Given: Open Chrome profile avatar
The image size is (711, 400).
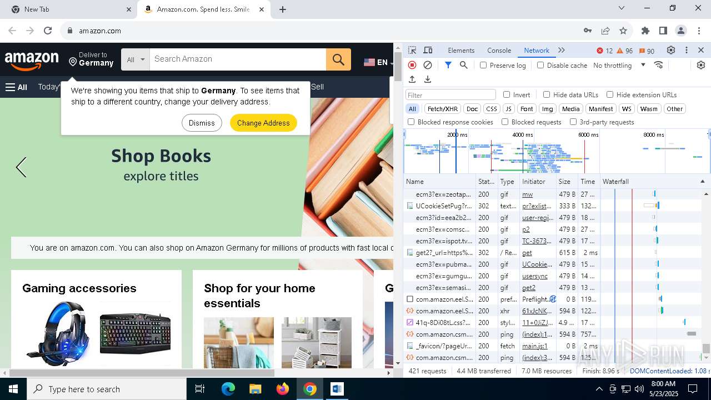Looking at the screenshot, I should pyautogui.click(x=681, y=31).
